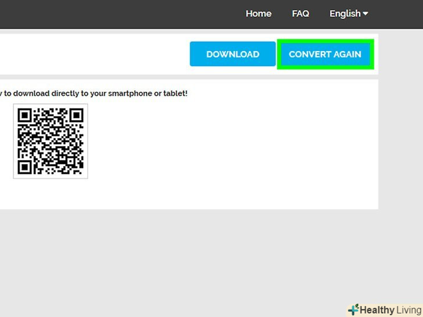Click the CONVERT AGAIN button
Viewport: 423px width, 317px height.
point(325,54)
